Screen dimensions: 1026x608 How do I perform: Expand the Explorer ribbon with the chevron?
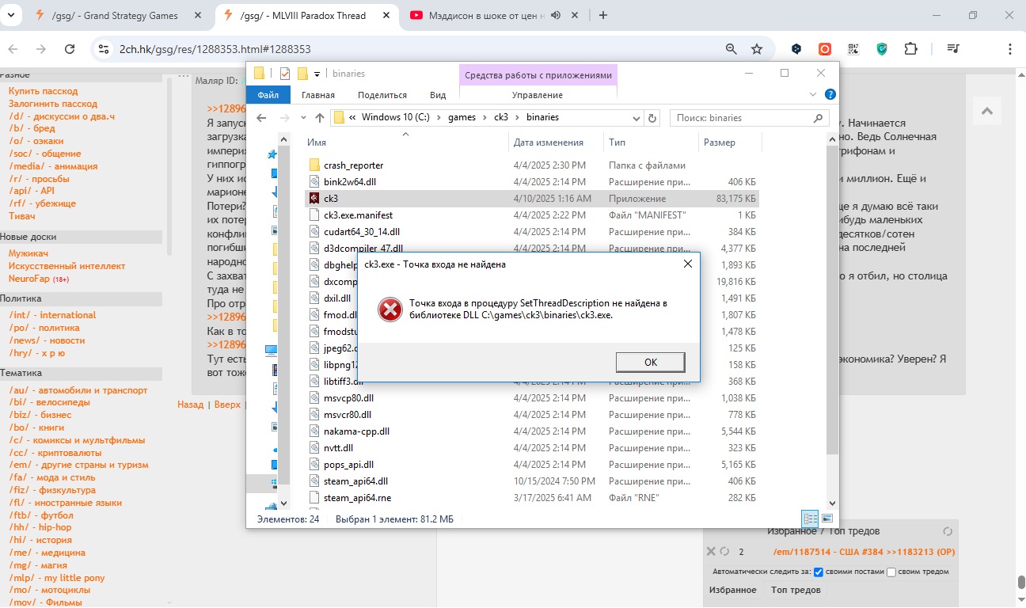pos(813,94)
